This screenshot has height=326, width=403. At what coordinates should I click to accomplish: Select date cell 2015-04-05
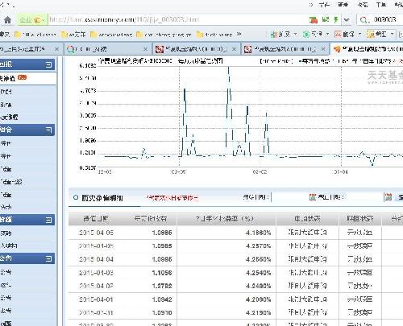pos(96,246)
